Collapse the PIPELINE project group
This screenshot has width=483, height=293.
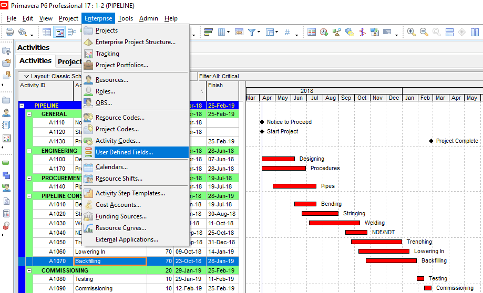[x=22, y=106]
